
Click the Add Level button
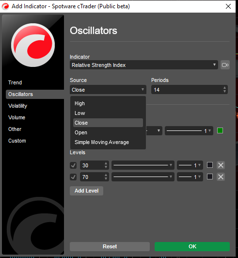[x=86, y=191]
